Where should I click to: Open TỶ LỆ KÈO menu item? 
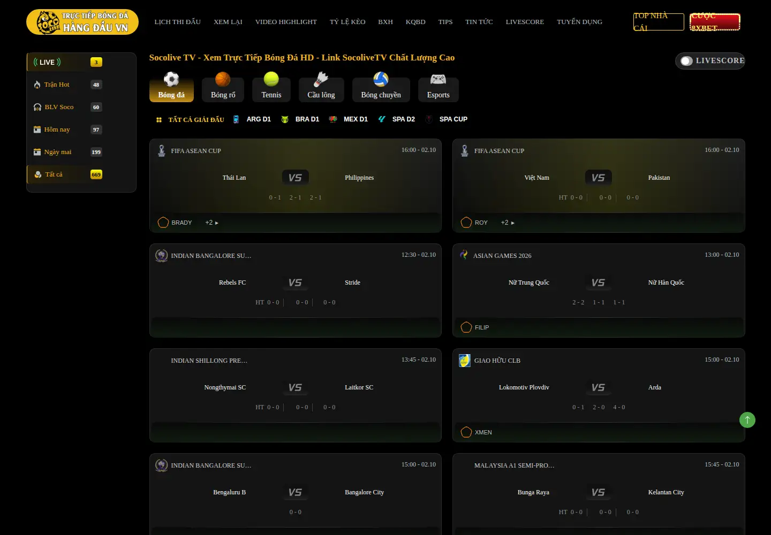click(x=347, y=22)
